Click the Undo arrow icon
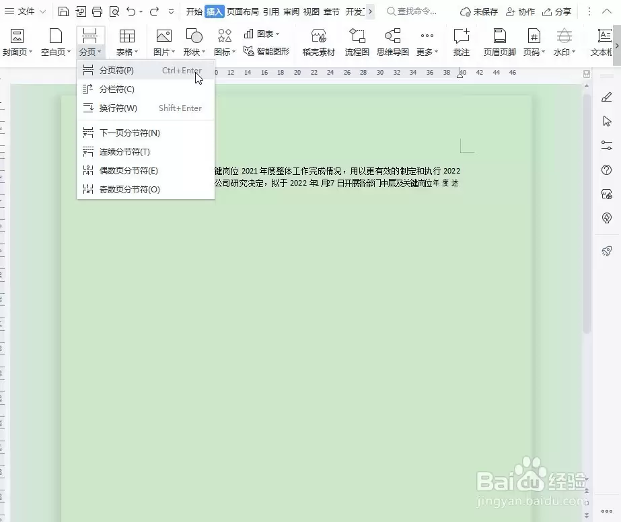621x522 pixels. click(131, 11)
